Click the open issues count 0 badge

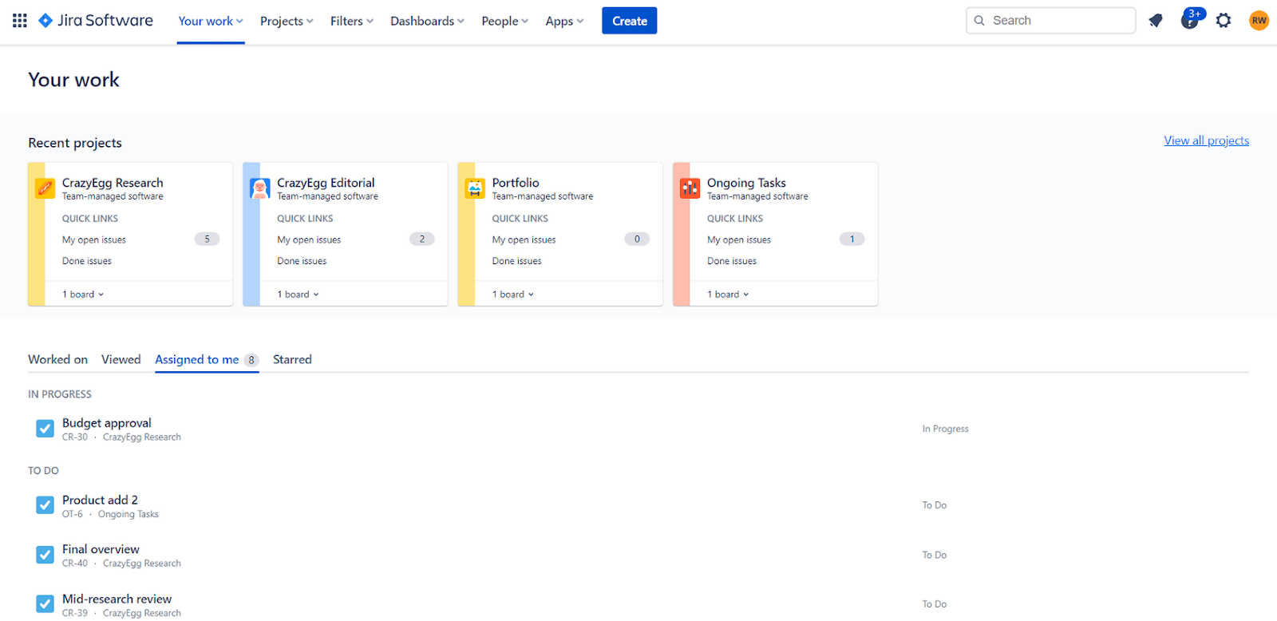637,239
